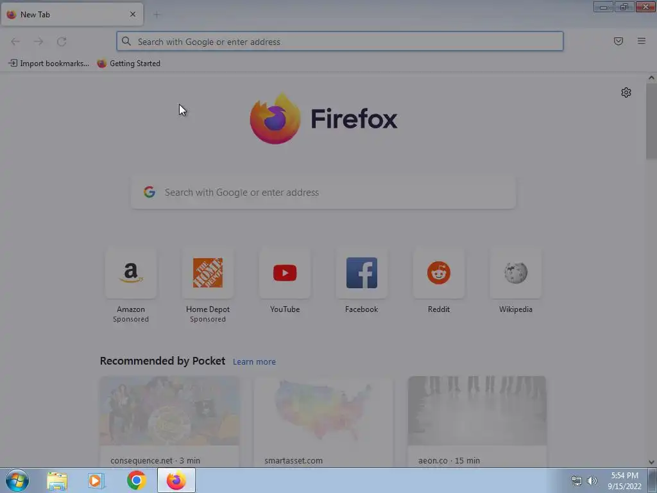Open the Windows Start menu
Viewport: 657px width, 493px height.
pos(17,480)
